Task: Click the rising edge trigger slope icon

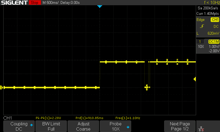Action: (x=202, y=26)
